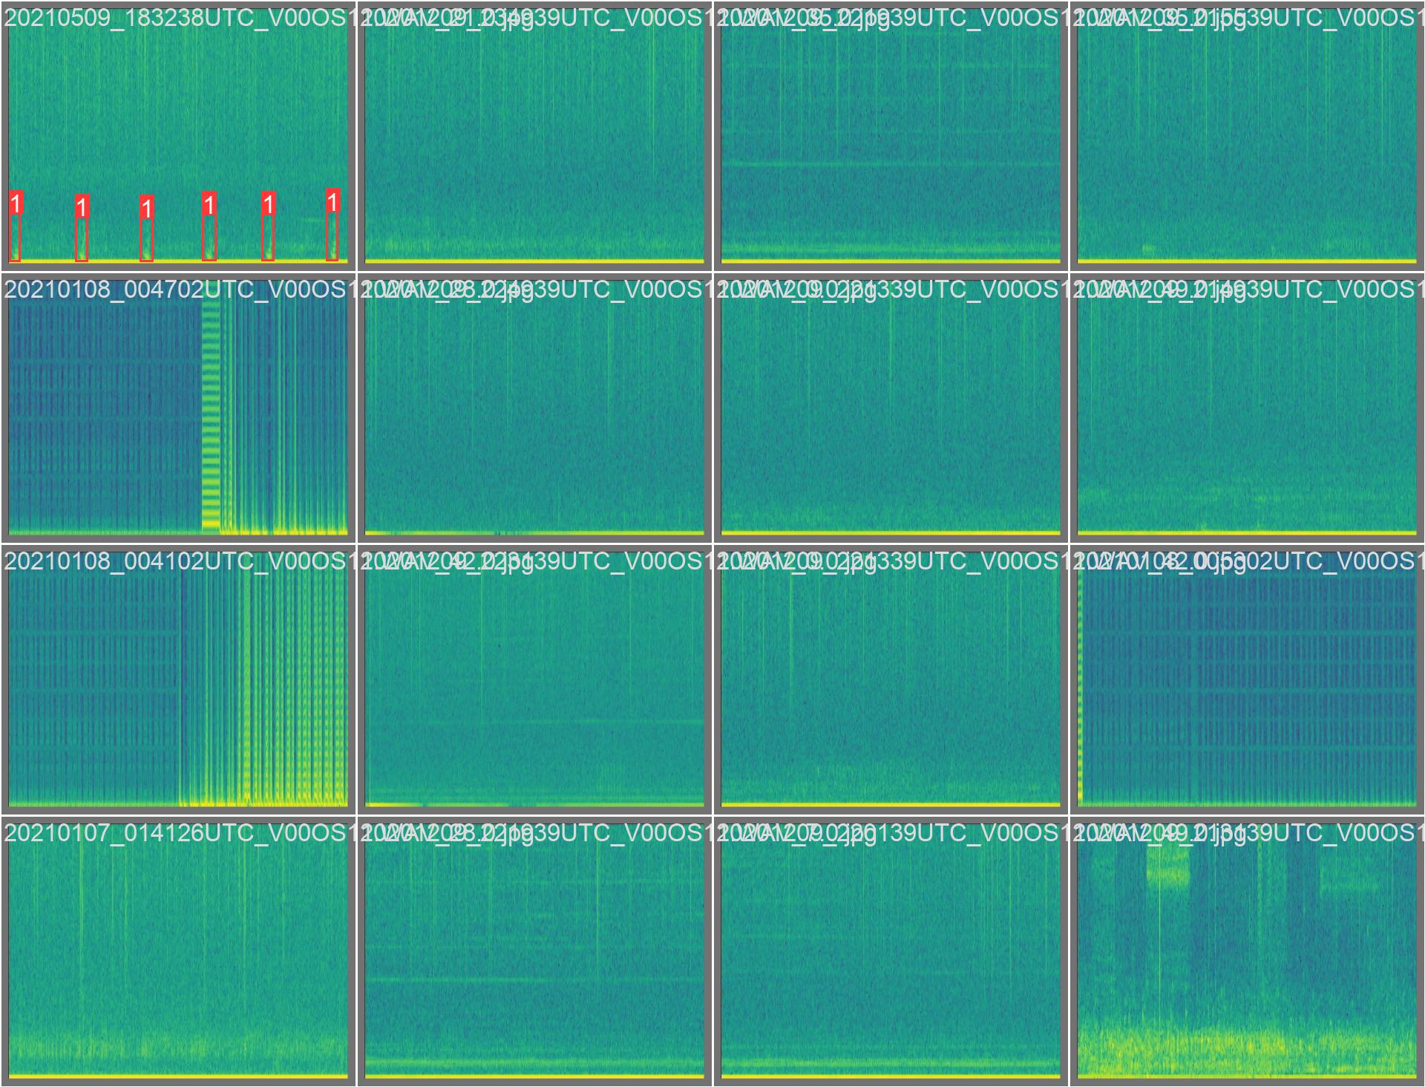1425x1087 pixels.
Task: Click the rightmost red "1" annotation label
Action: coord(332,200)
